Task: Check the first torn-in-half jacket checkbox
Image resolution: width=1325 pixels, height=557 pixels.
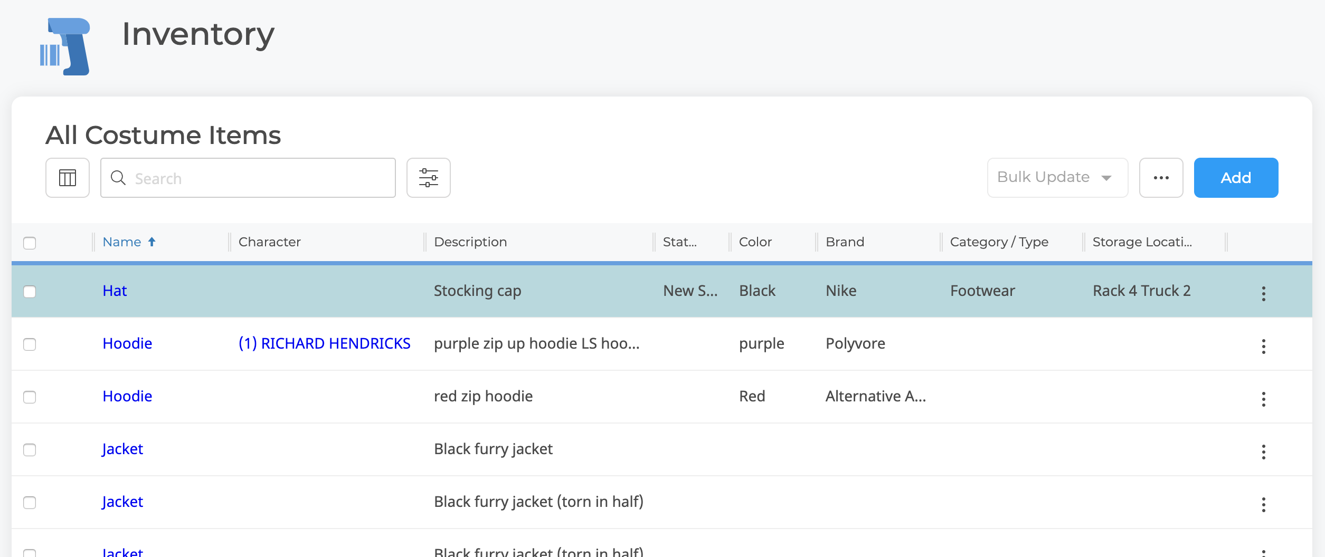Action: [30, 503]
